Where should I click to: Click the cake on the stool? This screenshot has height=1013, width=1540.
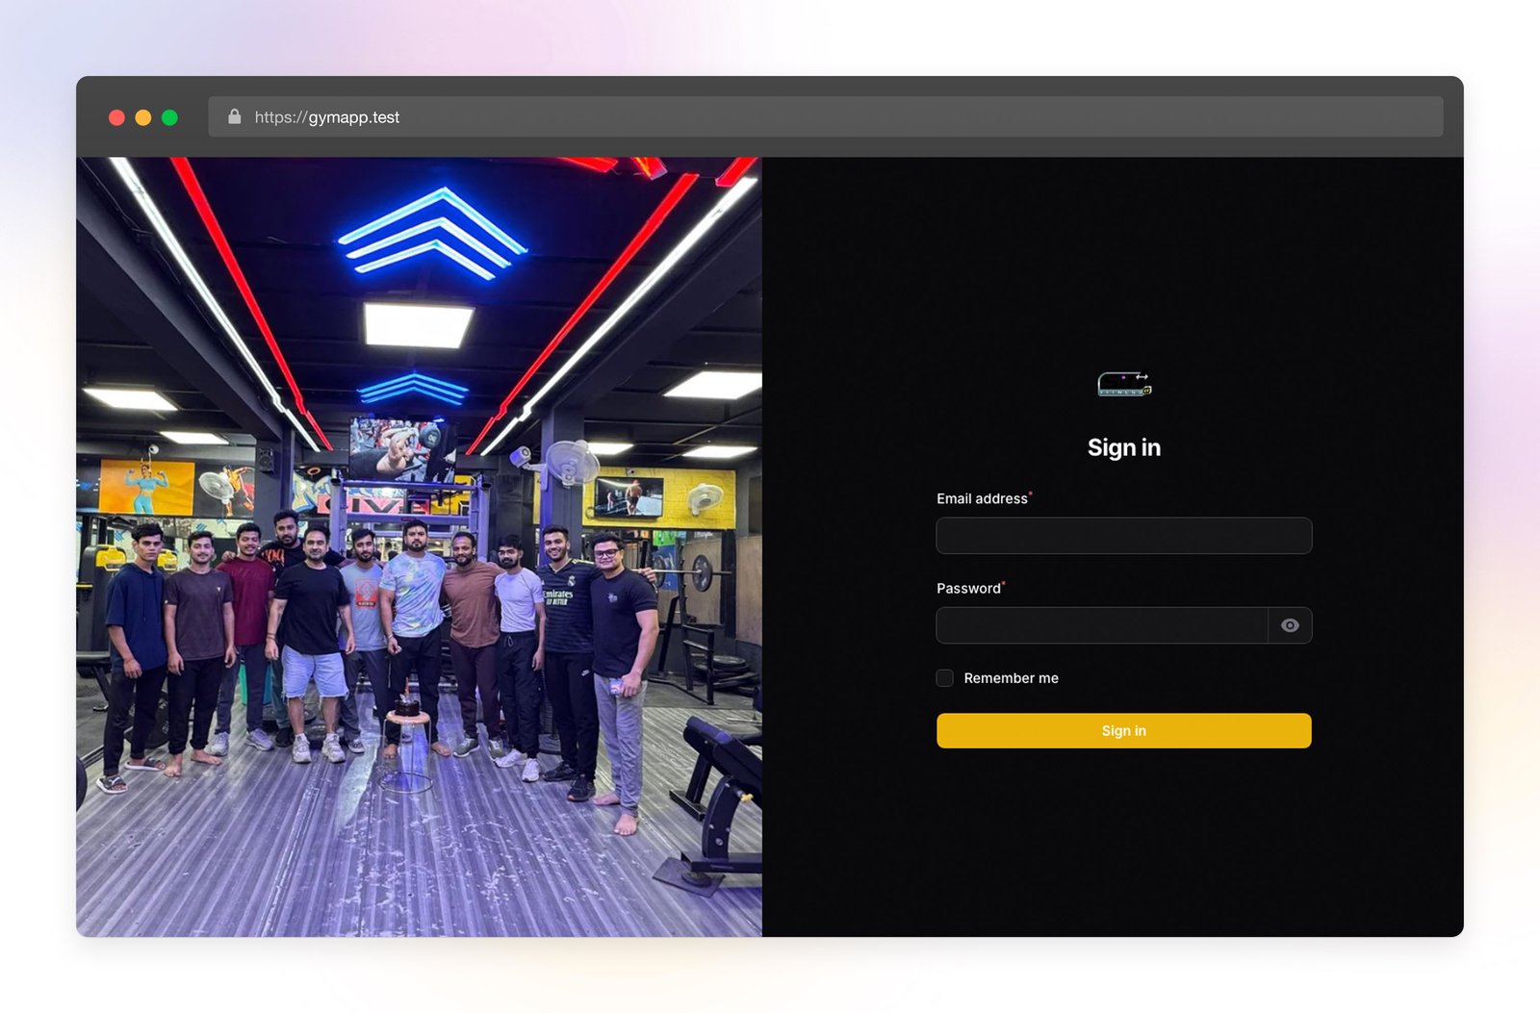pyautogui.click(x=406, y=707)
